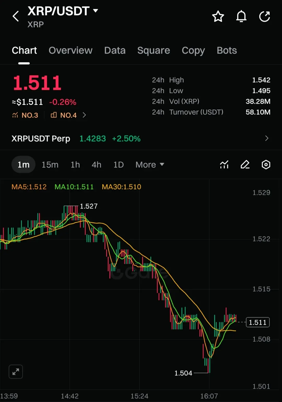Open drawing tools with the pencil icon
The height and width of the screenshot is (402, 282).
pyautogui.click(x=245, y=165)
